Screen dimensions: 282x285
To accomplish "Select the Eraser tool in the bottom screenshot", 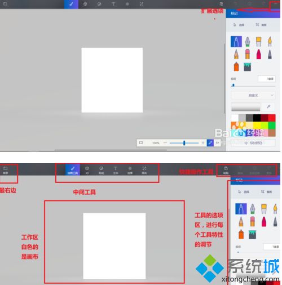I will click(x=253, y=221).
